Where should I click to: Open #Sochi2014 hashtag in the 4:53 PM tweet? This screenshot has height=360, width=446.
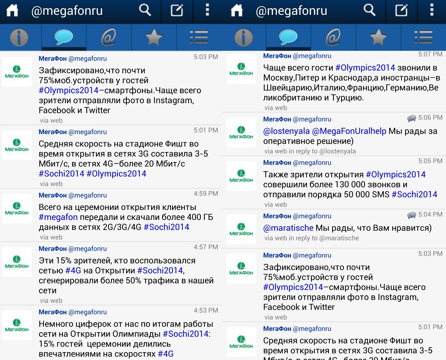tap(186, 334)
